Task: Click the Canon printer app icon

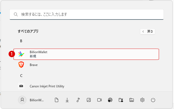Action: [x=21, y=86]
